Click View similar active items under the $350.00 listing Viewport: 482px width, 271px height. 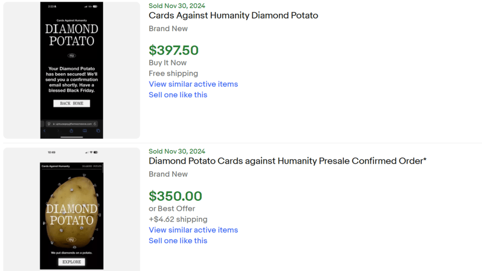tap(193, 230)
